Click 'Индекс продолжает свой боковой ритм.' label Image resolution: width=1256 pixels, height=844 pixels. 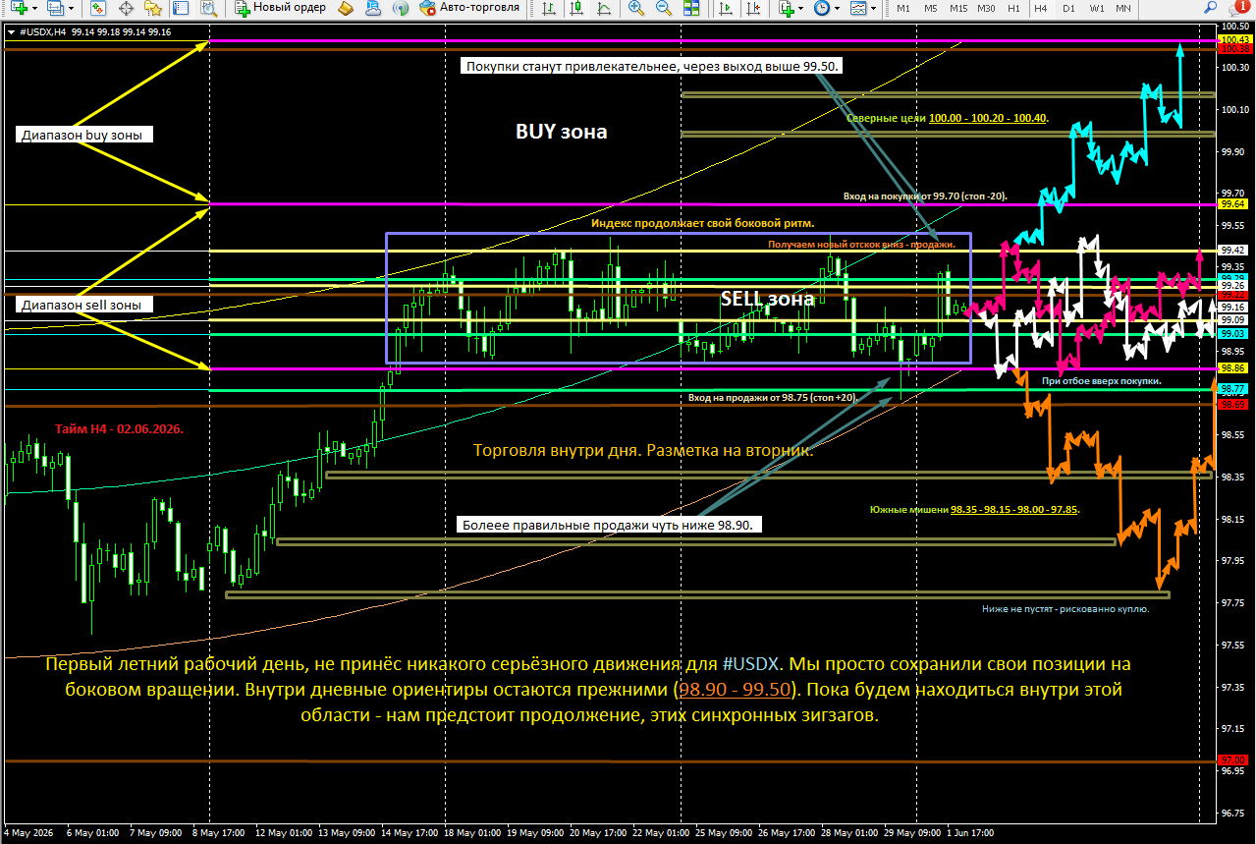tap(702, 223)
